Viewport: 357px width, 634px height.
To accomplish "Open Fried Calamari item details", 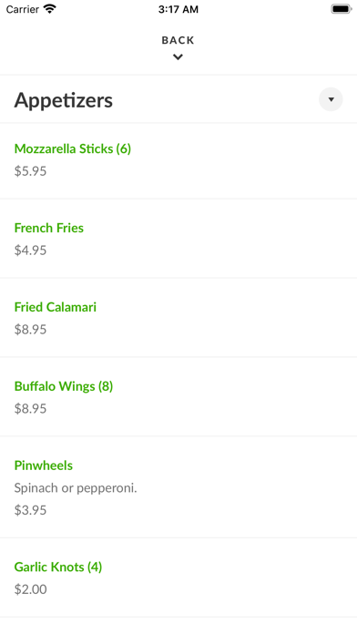I will coord(56,307).
